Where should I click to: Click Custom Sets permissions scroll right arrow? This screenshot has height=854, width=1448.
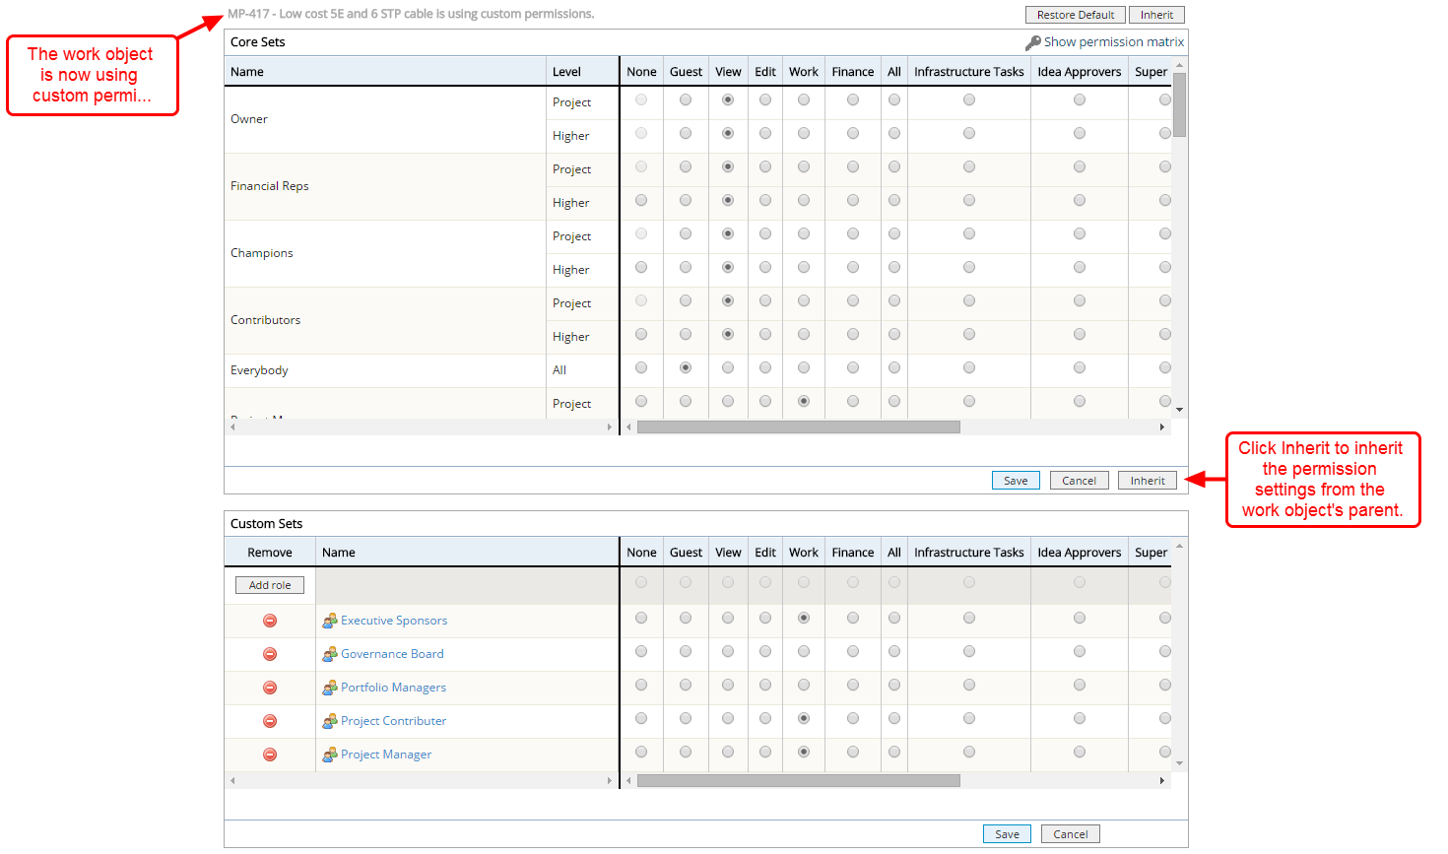[1162, 781]
